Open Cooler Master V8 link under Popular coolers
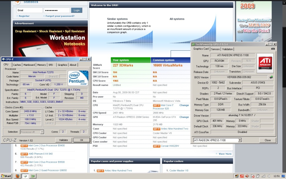Viewport: 286px width, 179px height. coord(179,171)
